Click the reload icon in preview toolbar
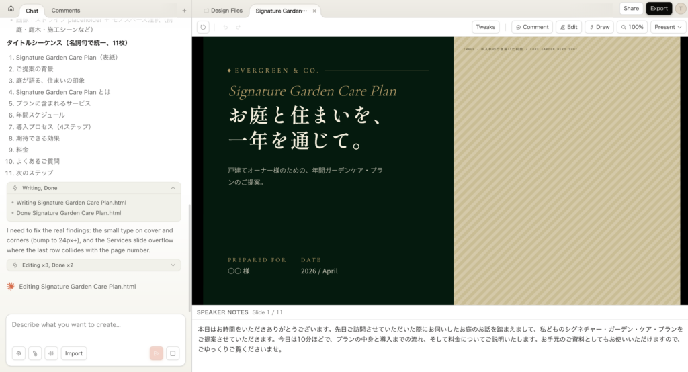Viewport: 688px width, 372px height. point(204,27)
